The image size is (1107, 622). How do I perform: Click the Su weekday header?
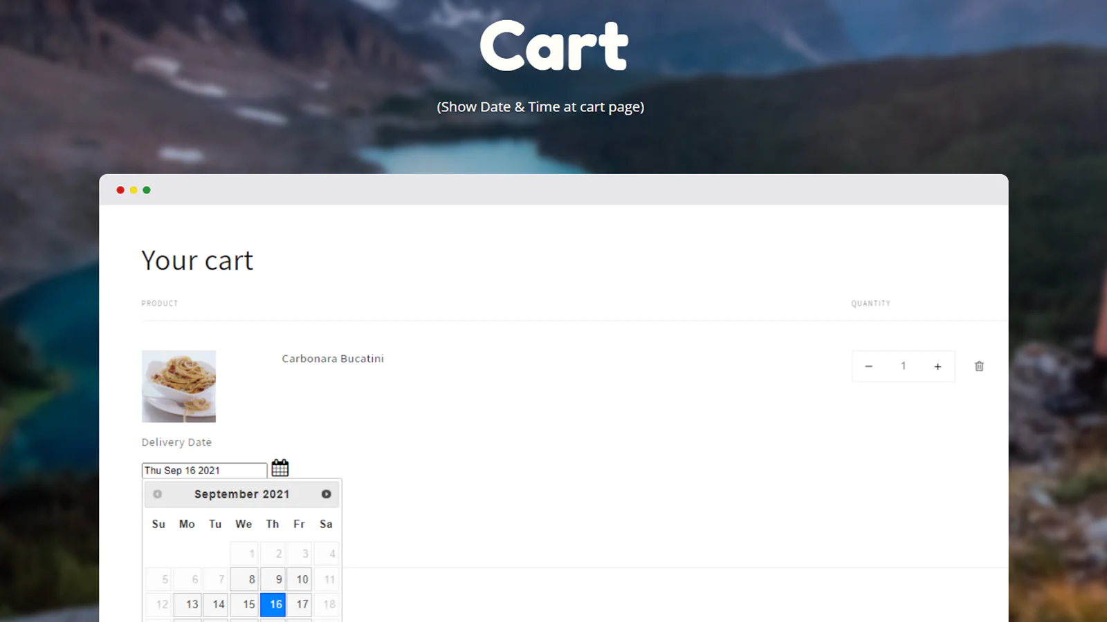(158, 524)
